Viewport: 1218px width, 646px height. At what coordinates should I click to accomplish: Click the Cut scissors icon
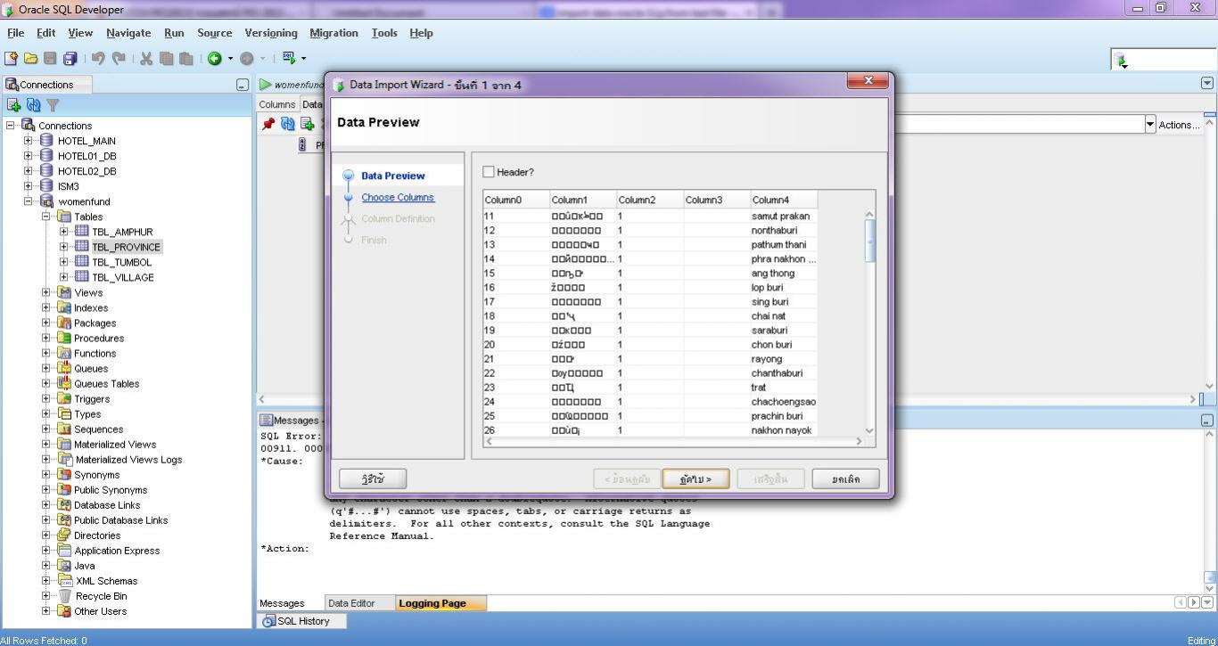146,59
